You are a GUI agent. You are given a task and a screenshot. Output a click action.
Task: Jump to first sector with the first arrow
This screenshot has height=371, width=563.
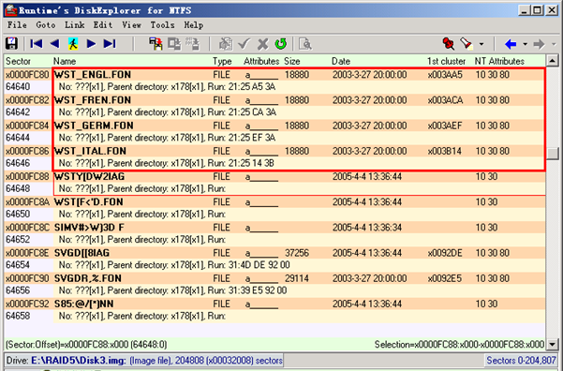pyautogui.click(x=37, y=44)
